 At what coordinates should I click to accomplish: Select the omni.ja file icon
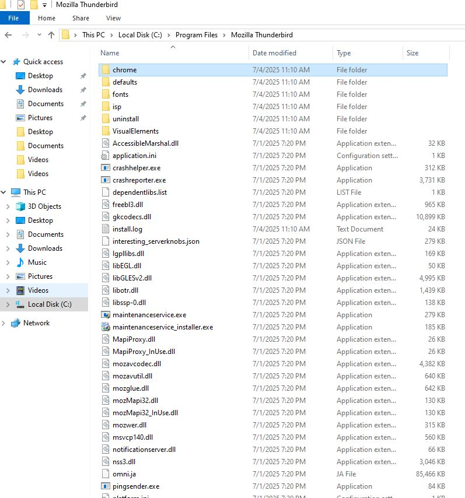(106, 474)
